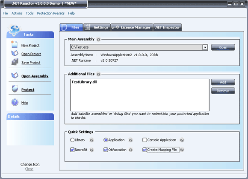
Task: Click help icon next to NecroBit
Action: [92, 150]
